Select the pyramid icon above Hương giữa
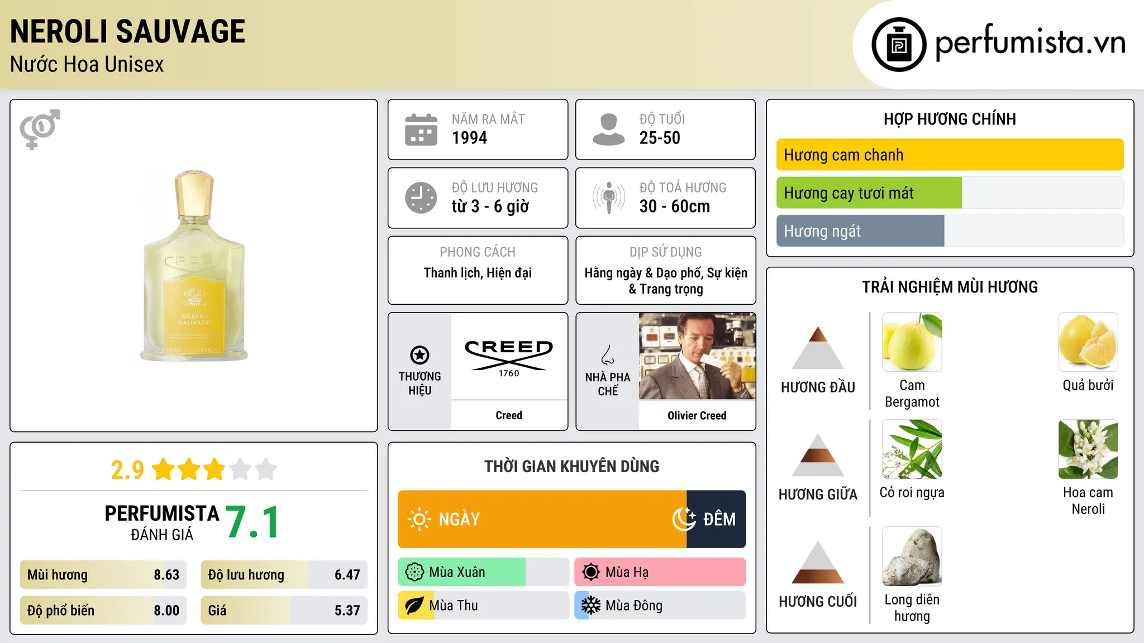1144x643 pixels. point(818,455)
